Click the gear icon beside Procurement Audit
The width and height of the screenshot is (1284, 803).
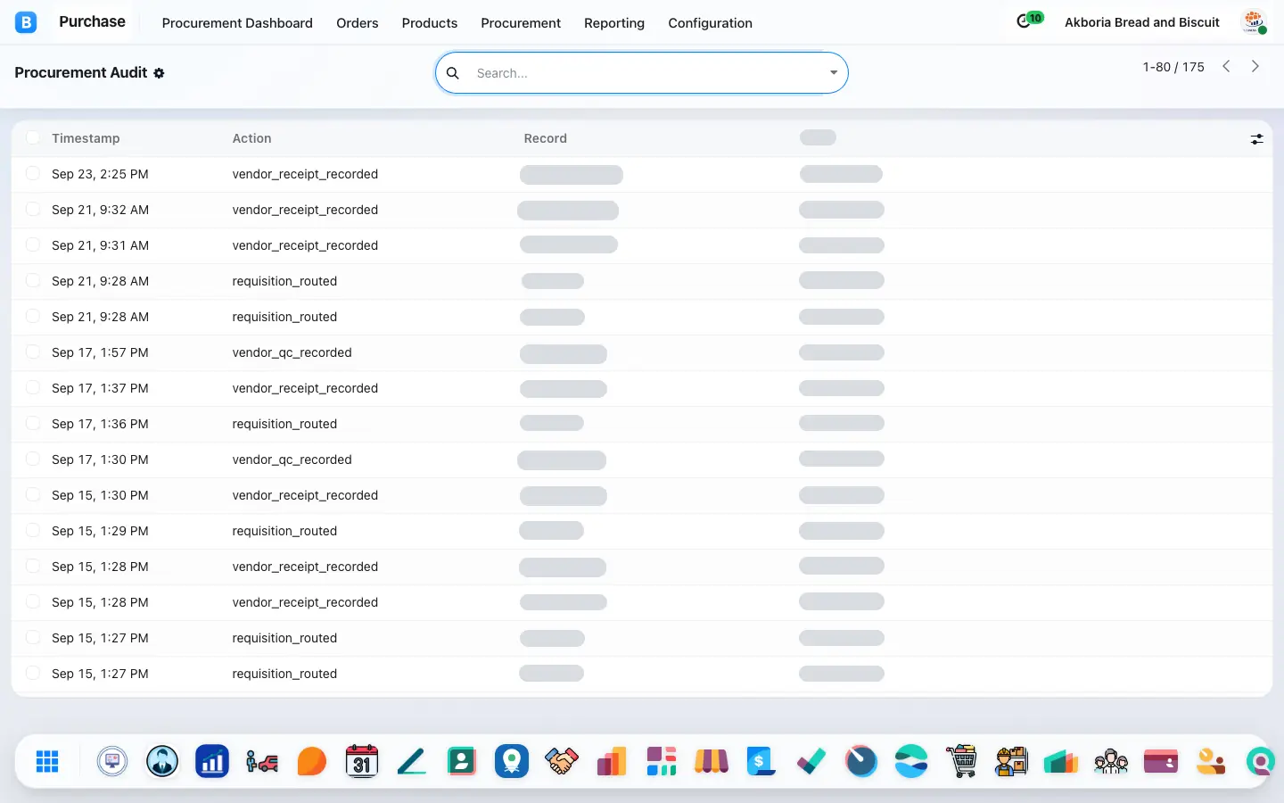point(159,73)
